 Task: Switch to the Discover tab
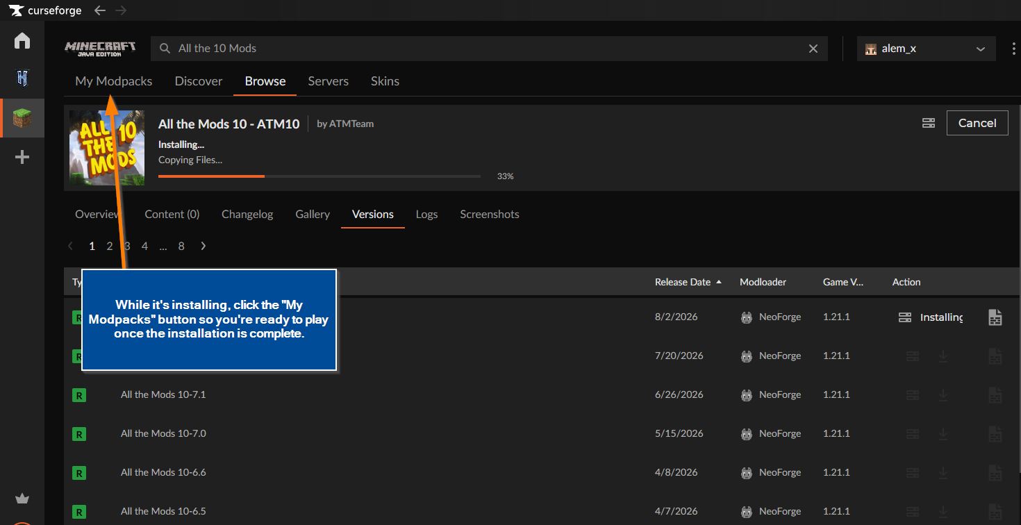coord(199,81)
